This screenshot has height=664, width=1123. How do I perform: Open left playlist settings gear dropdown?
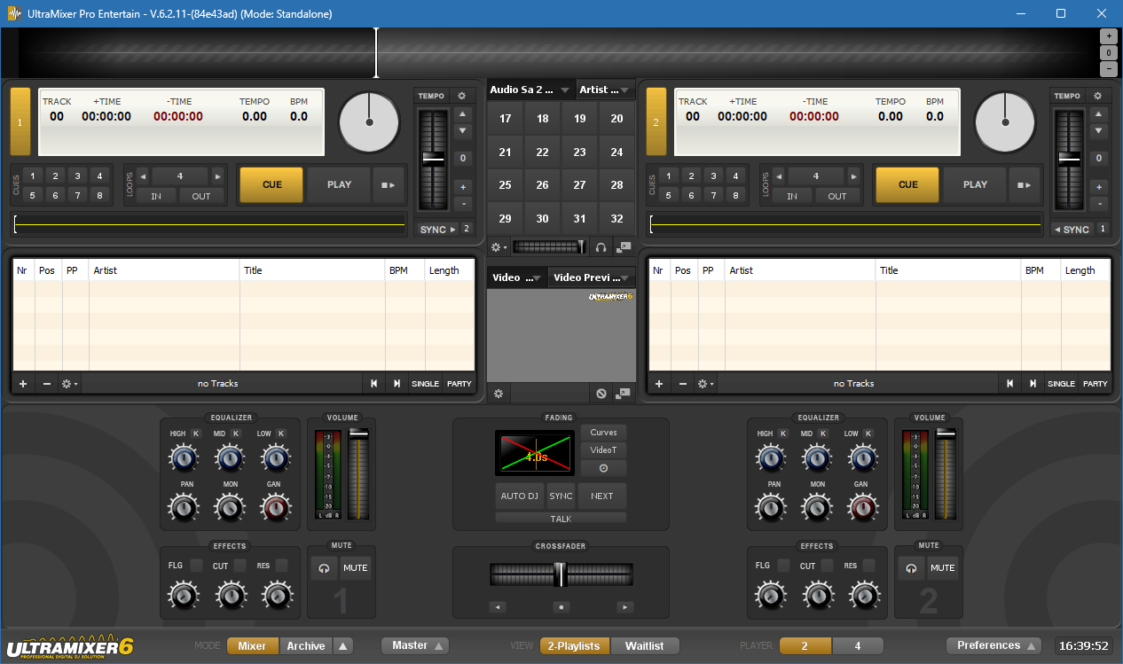tap(69, 384)
